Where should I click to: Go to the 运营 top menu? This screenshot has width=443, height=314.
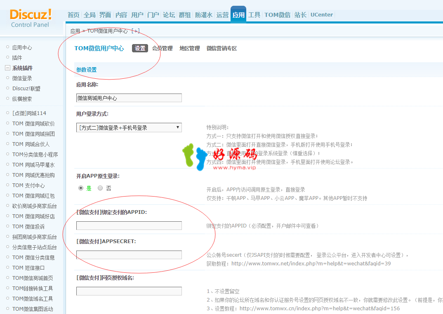222,15
